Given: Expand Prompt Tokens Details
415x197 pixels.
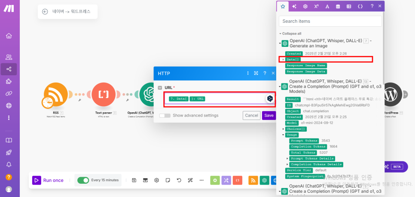Looking at the screenshot, I should (x=287, y=159).
